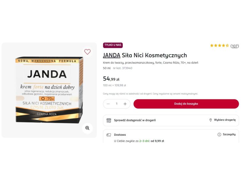Click the location pin icon
243x182 pixels.
pyautogui.click(x=210, y=120)
